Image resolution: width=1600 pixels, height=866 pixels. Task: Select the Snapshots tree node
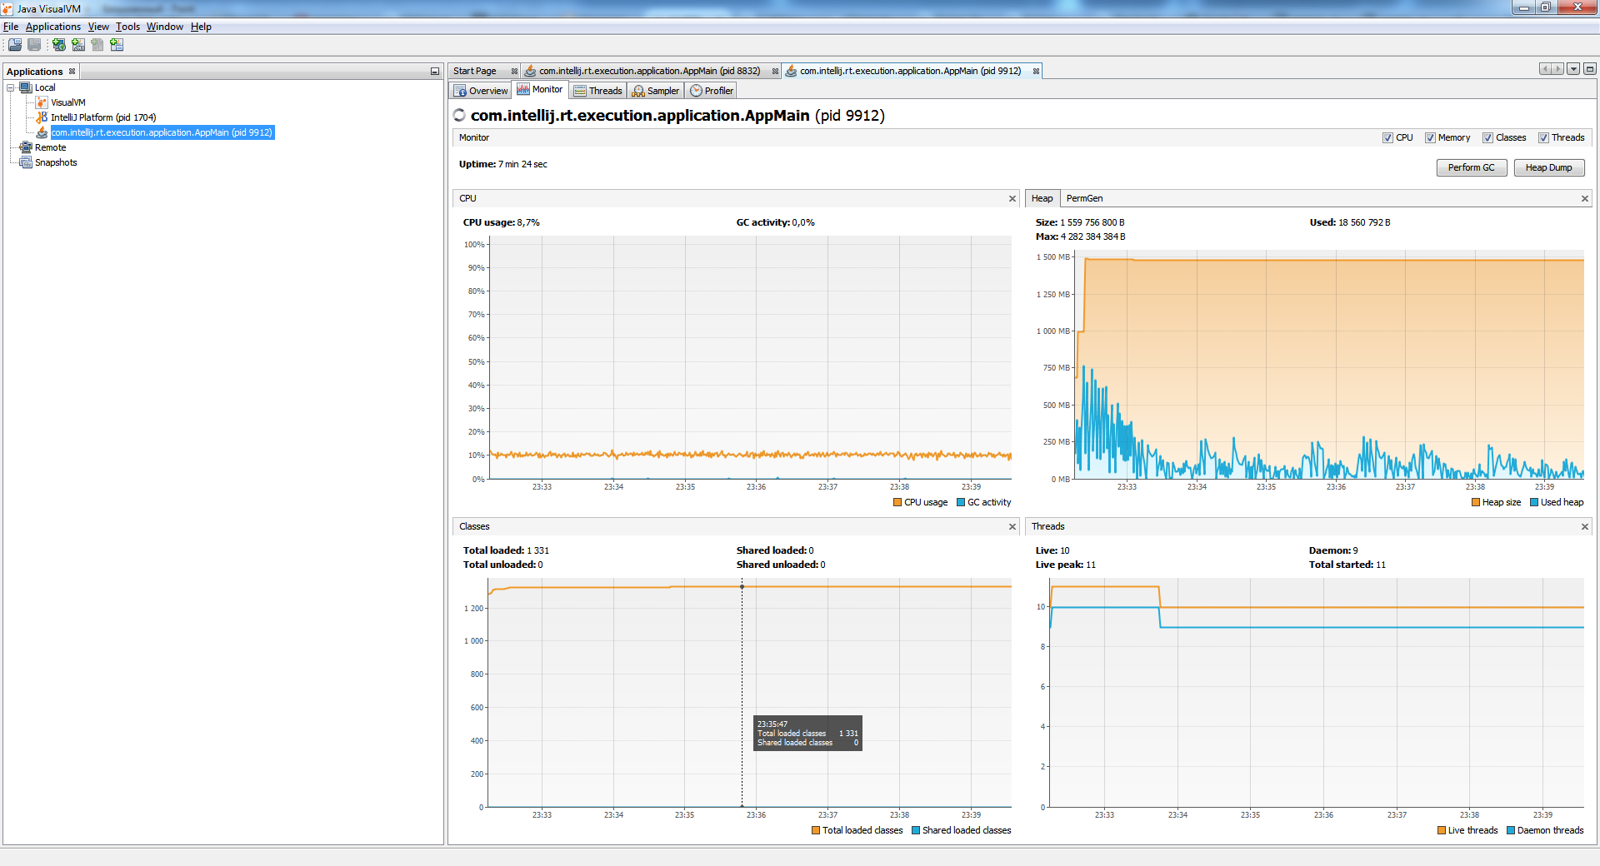pos(56,162)
